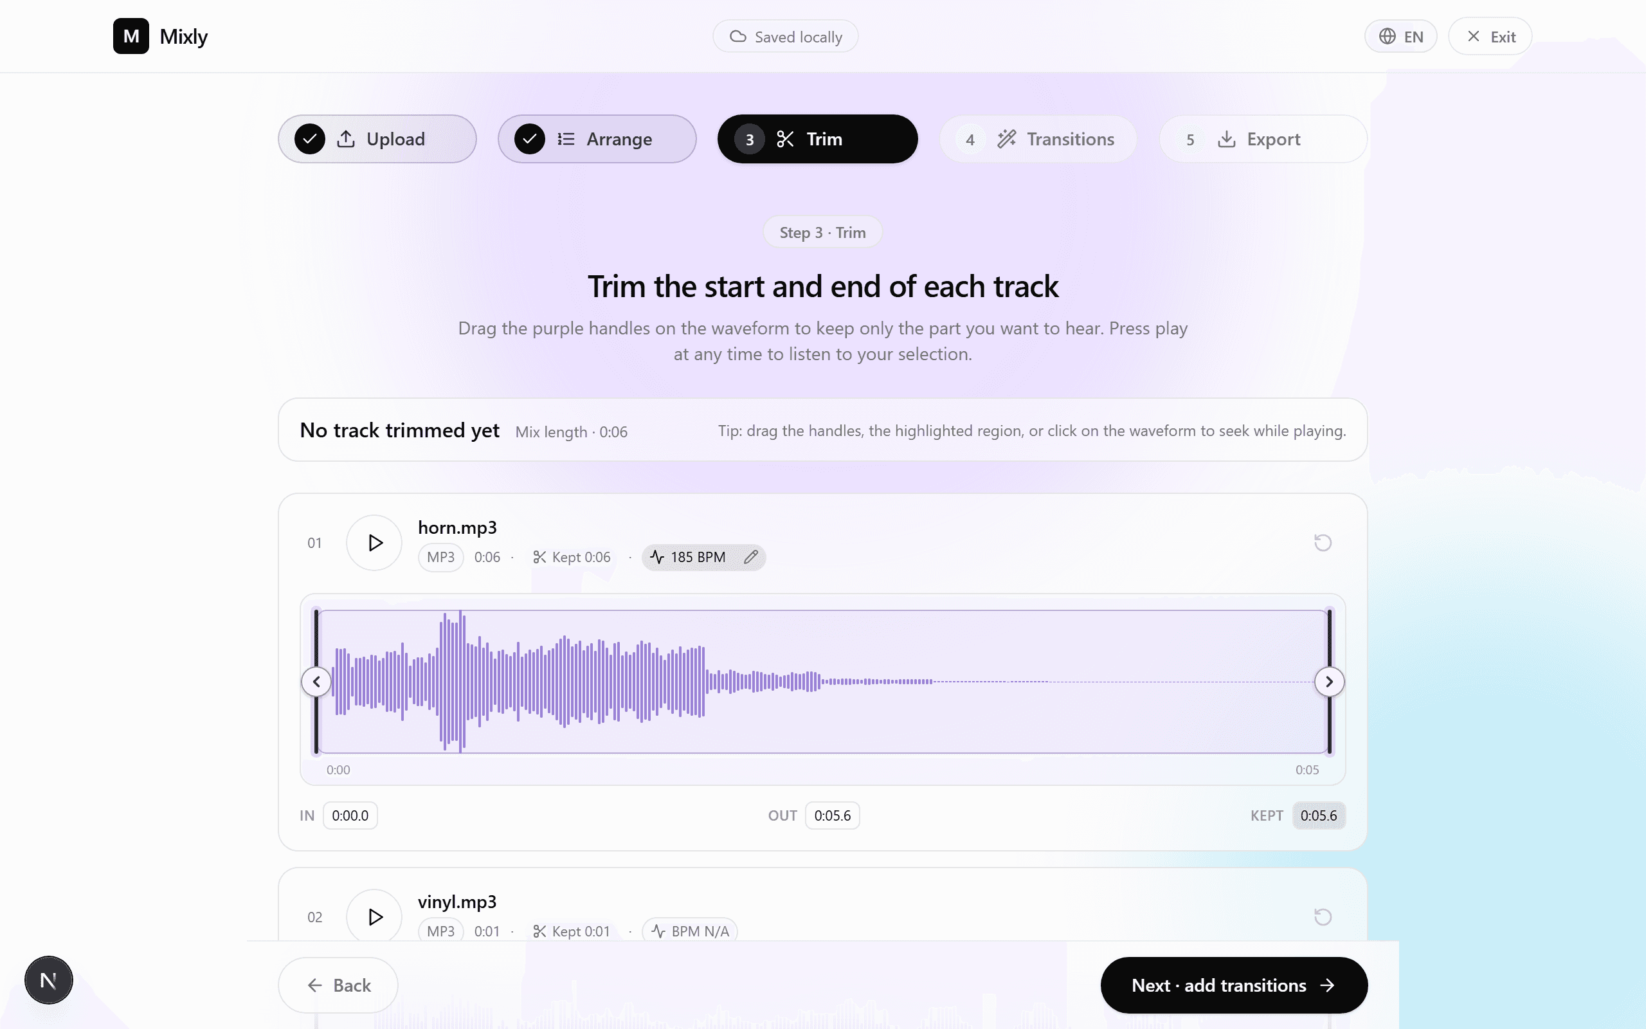The height and width of the screenshot is (1029, 1646).
Task: Click the track number 02 label
Action: [314, 916]
